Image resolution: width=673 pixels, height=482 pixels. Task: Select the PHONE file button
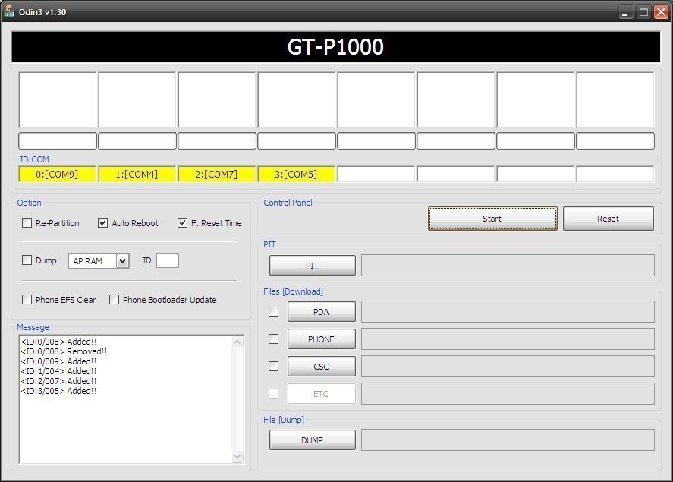[x=322, y=339]
